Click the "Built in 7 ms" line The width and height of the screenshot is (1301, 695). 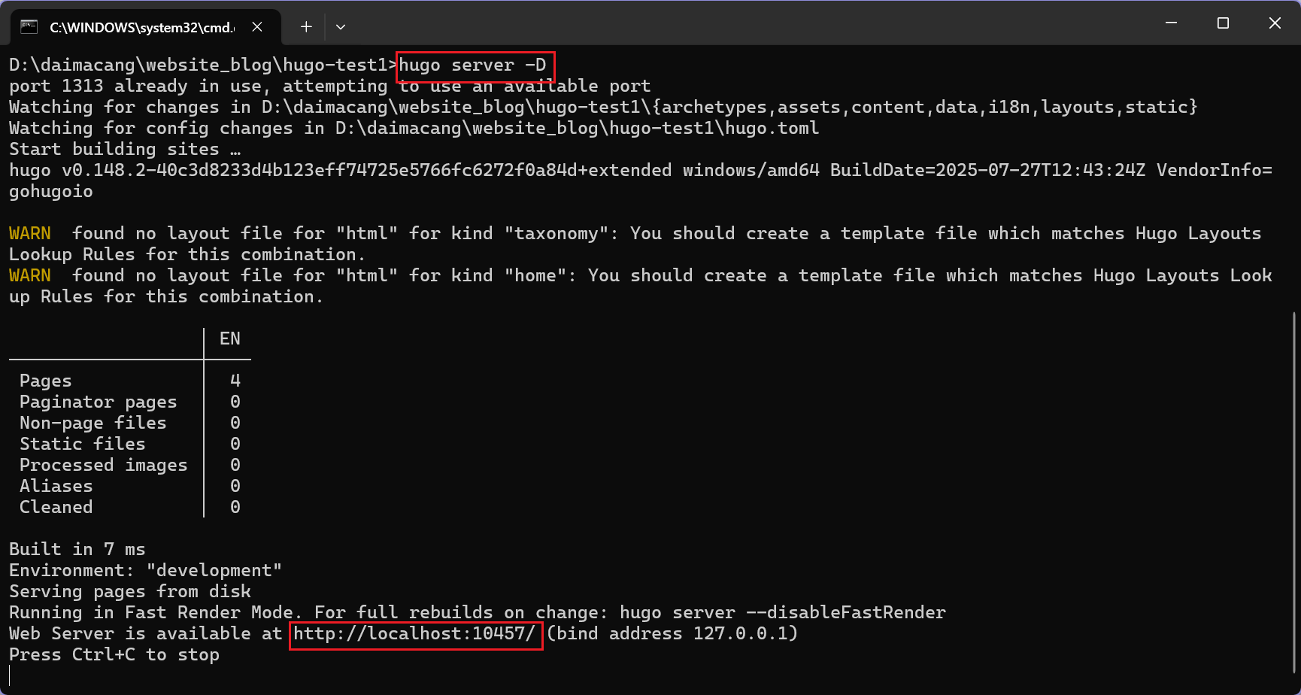[x=77, y=549]
